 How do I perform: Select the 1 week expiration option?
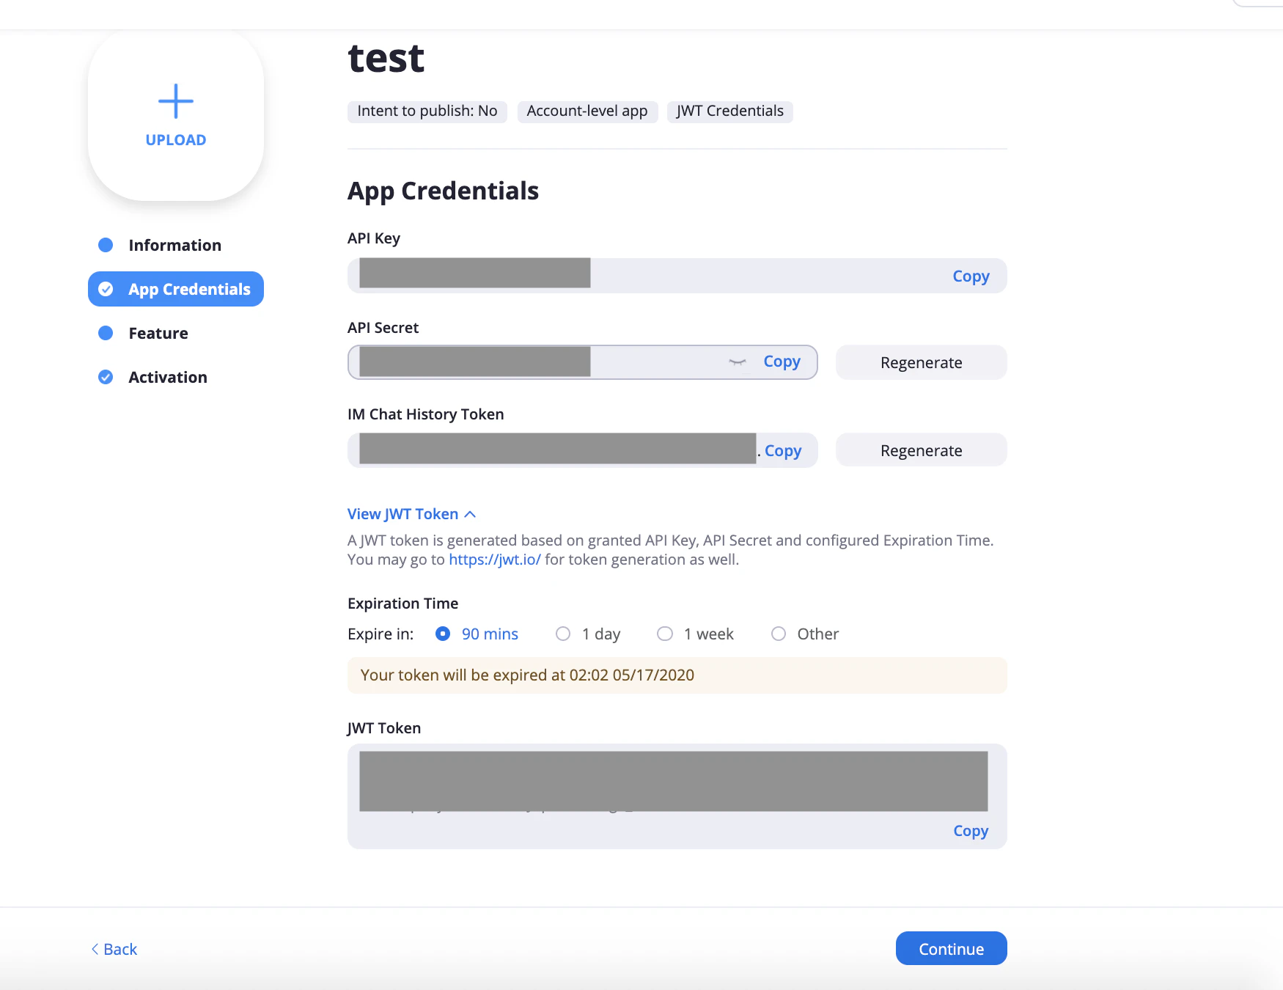click(x=665, y=634)
